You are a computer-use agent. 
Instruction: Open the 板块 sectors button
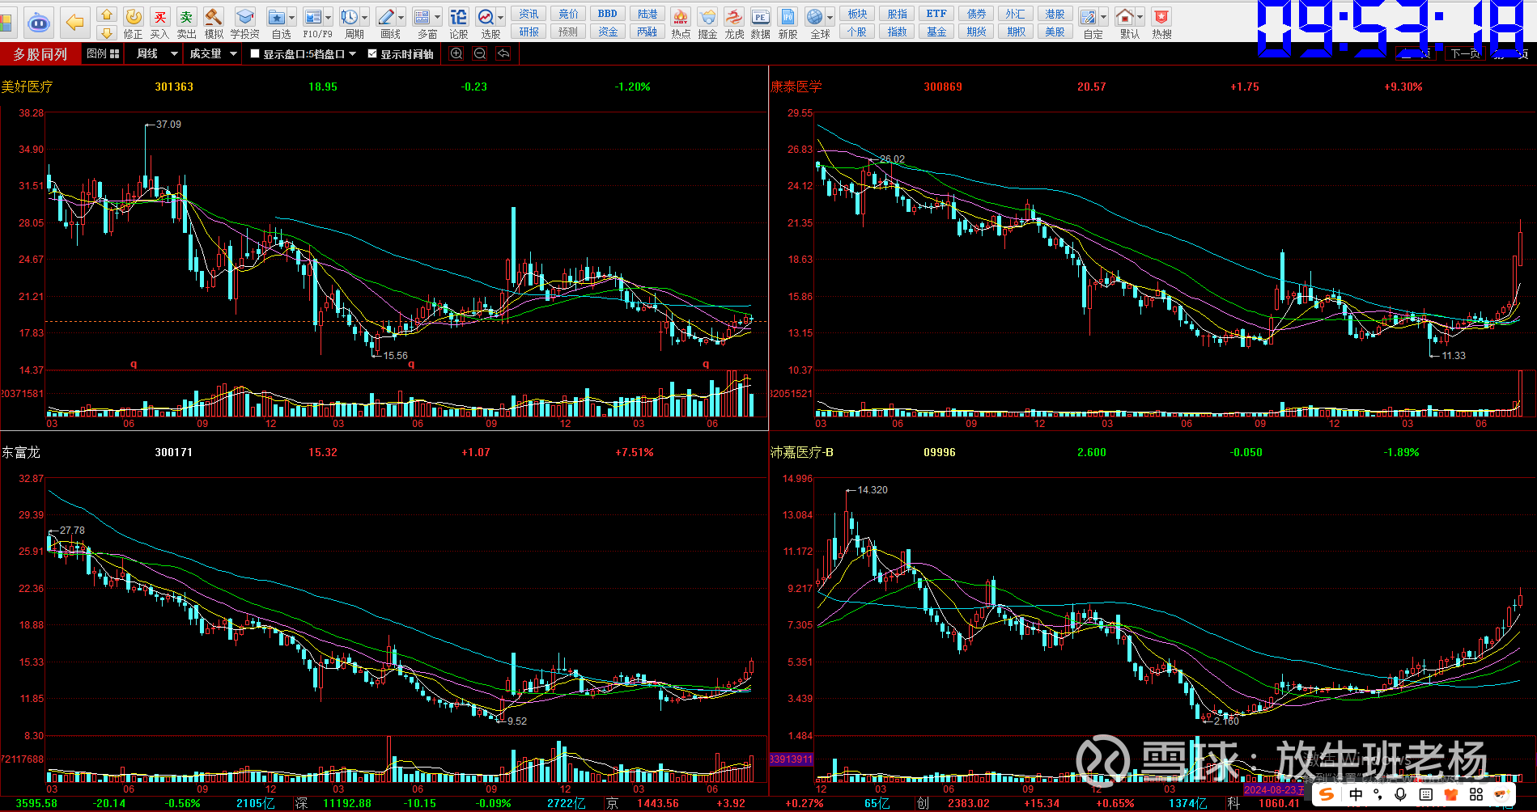(x=857, y=14)
